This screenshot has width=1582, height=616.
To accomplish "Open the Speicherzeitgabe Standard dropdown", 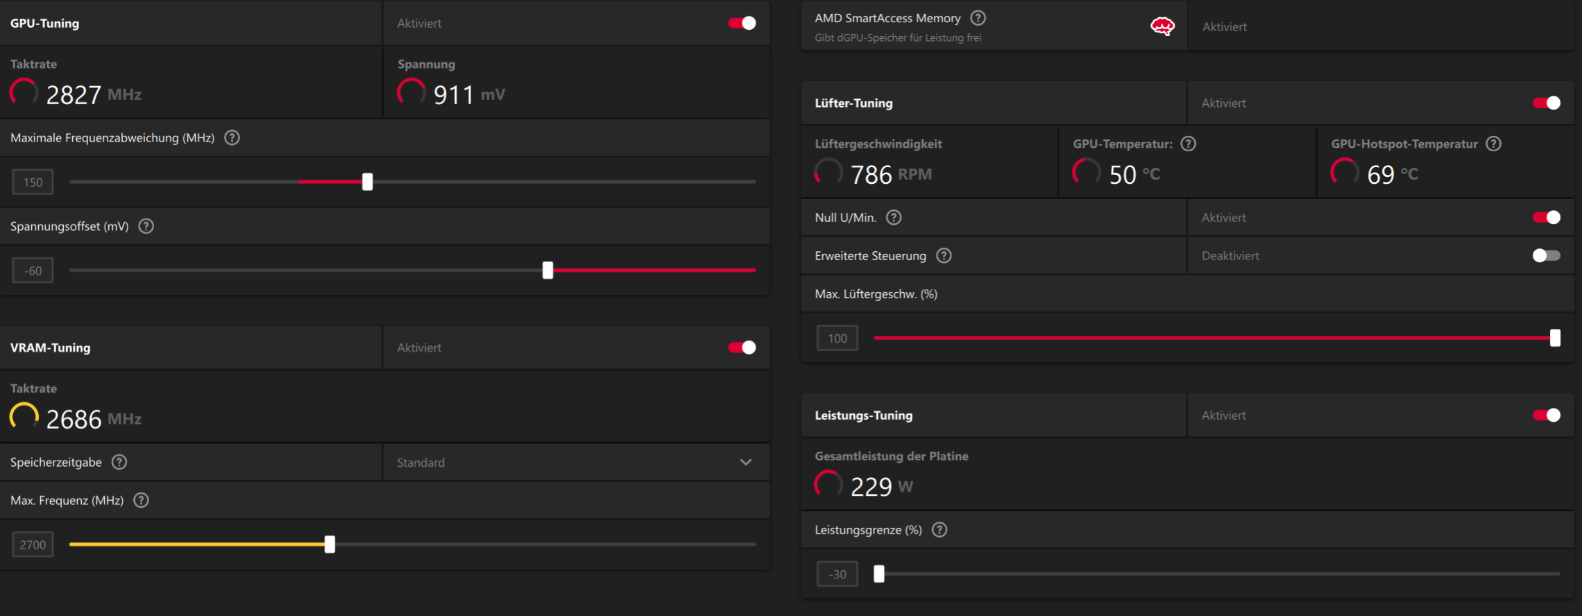I will [576, 462].
